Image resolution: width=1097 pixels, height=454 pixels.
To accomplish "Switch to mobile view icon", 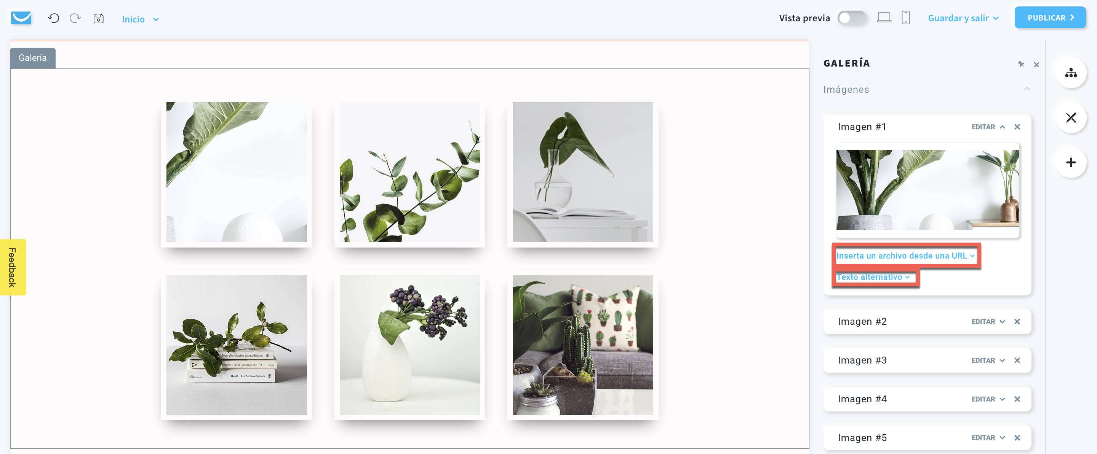I will coord(906,18).
